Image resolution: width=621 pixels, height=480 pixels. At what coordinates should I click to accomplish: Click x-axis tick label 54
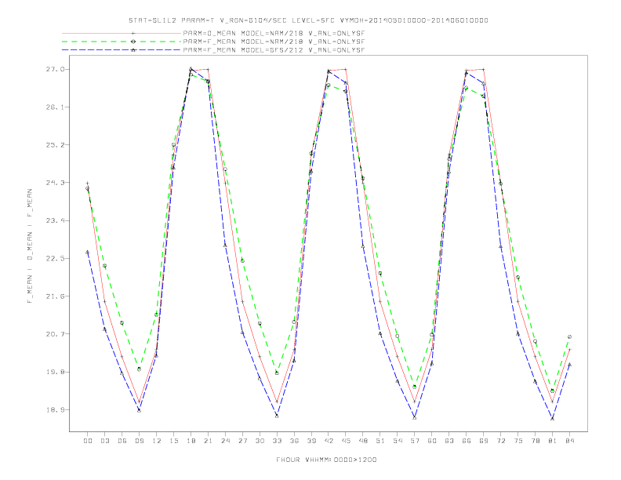coord(398,441)
